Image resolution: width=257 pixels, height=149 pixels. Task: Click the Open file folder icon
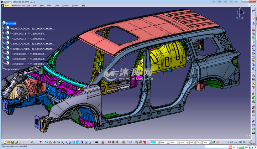point(8,142)
